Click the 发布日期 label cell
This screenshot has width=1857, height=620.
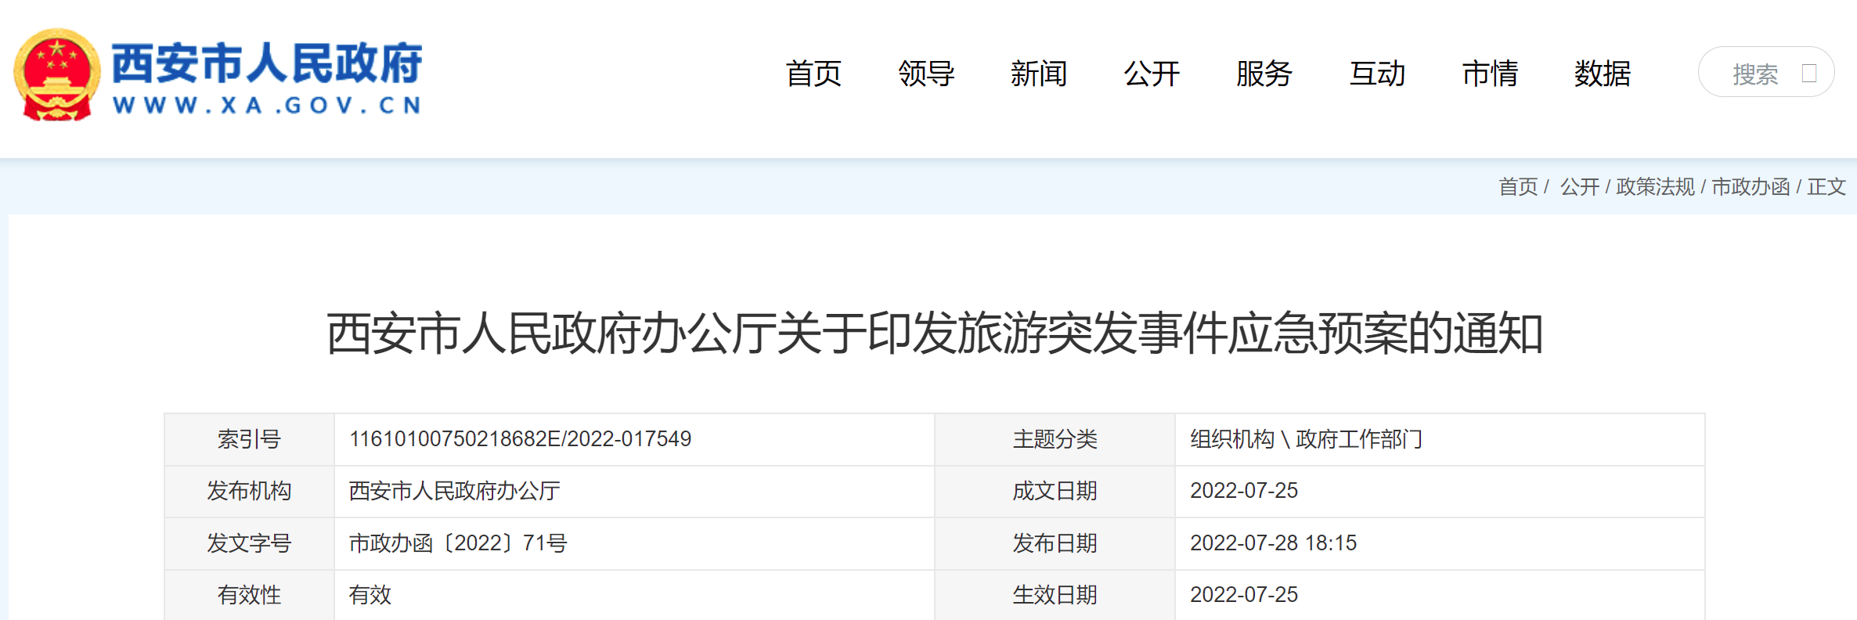pyautogui.click(x=1055, y=542)
